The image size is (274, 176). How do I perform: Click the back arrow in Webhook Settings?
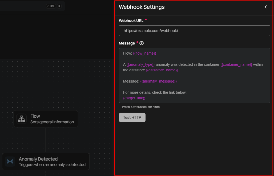[x=266, y=7]
